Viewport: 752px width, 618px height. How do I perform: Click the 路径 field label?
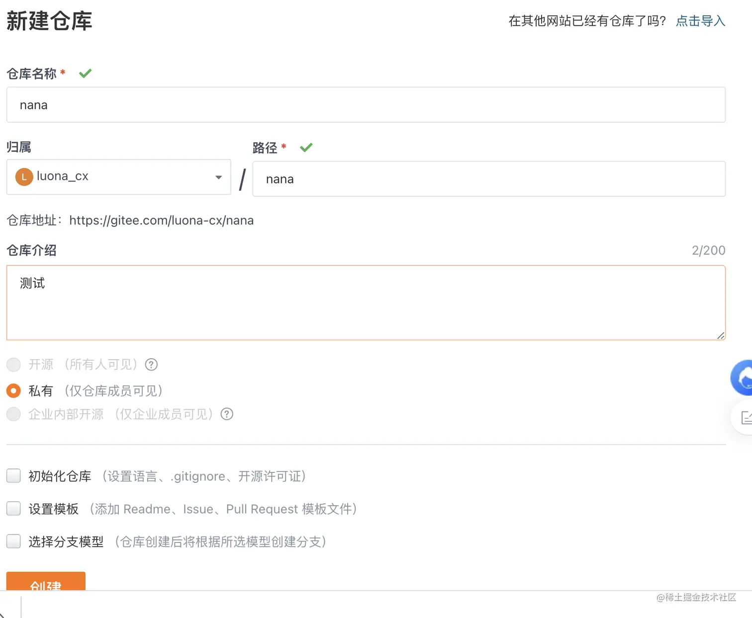[265, 148]
